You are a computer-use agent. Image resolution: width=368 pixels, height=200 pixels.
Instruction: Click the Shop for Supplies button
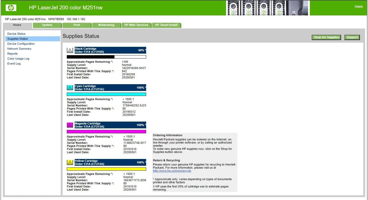[327, 37]
